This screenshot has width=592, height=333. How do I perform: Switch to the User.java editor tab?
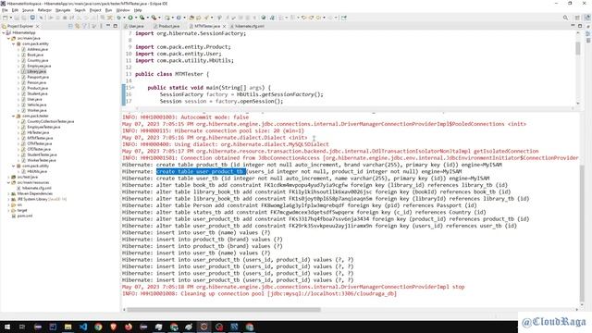click(136, 26)
